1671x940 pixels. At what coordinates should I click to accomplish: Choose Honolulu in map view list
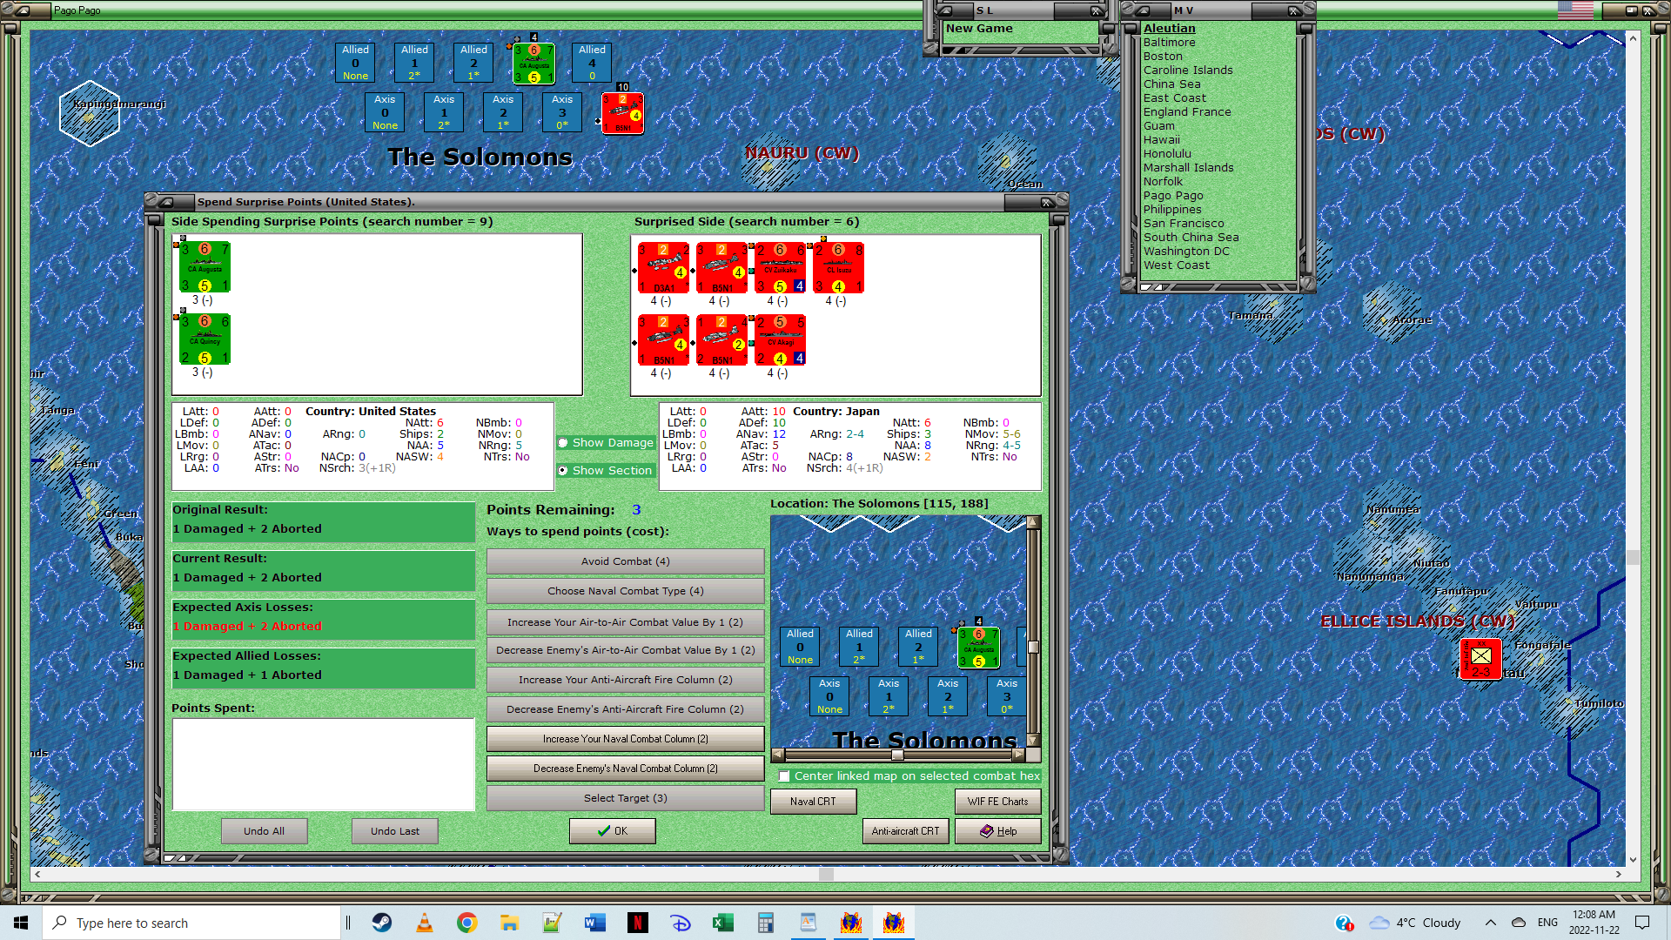click(1166, 154)
